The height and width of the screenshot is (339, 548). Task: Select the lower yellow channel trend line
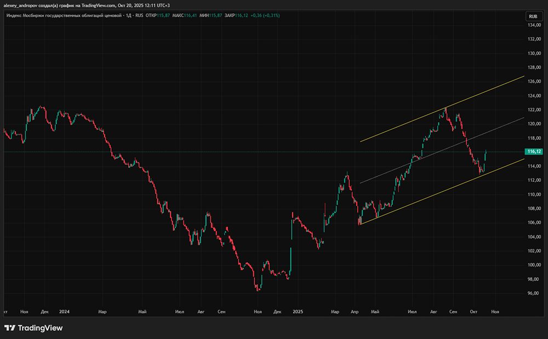[442, 192]
